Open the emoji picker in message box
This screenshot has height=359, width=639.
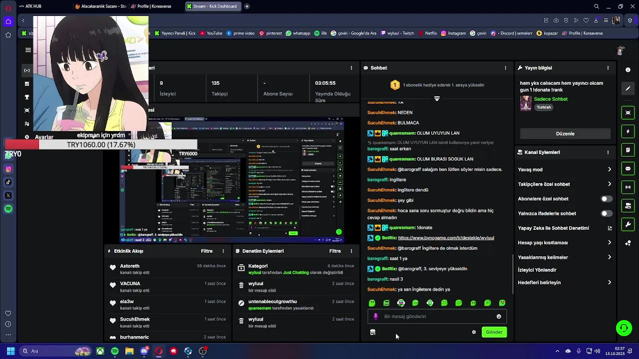click(499, 317)
